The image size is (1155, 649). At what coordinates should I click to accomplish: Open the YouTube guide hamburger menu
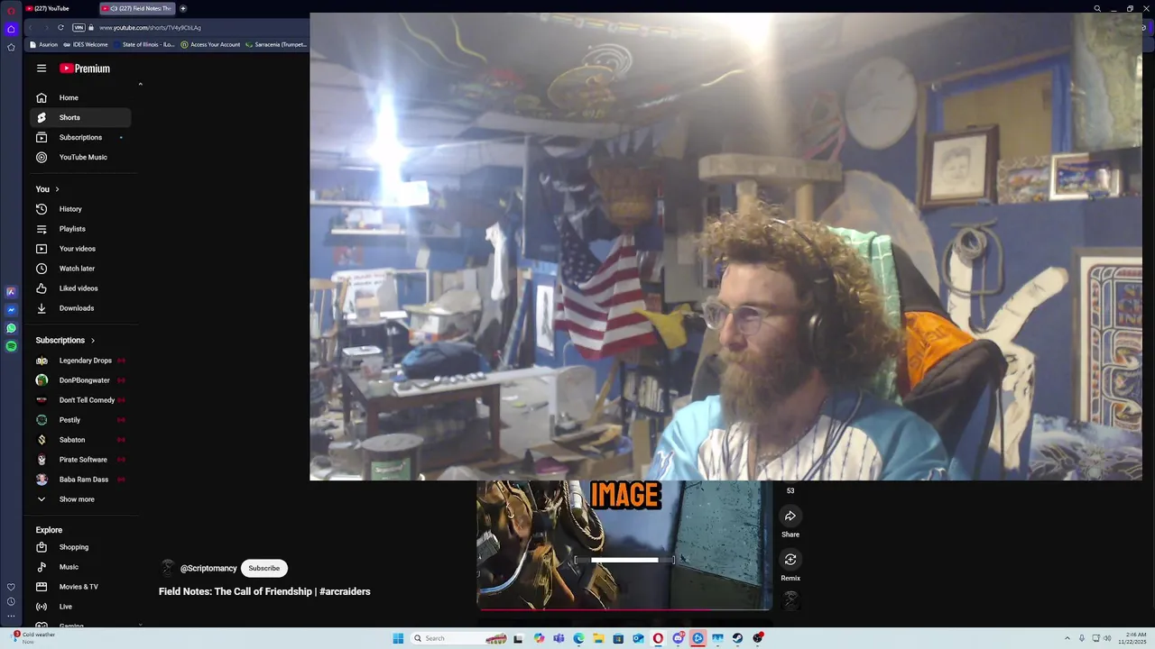click(42, 69)
